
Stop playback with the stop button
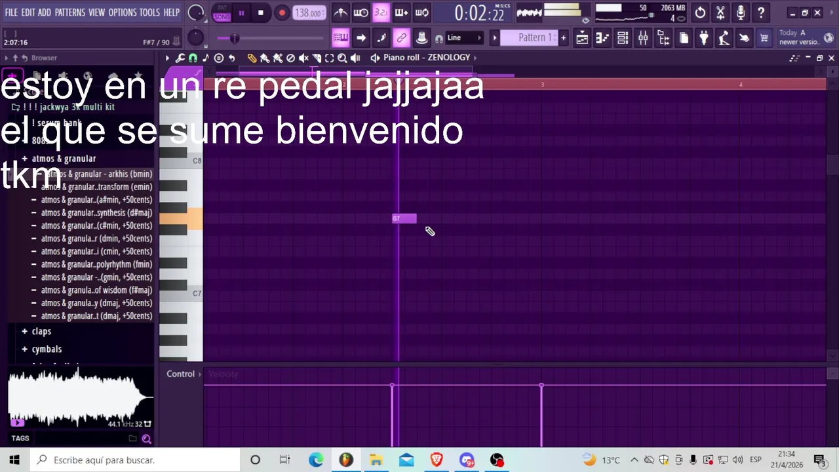click(x=261, y=12)
